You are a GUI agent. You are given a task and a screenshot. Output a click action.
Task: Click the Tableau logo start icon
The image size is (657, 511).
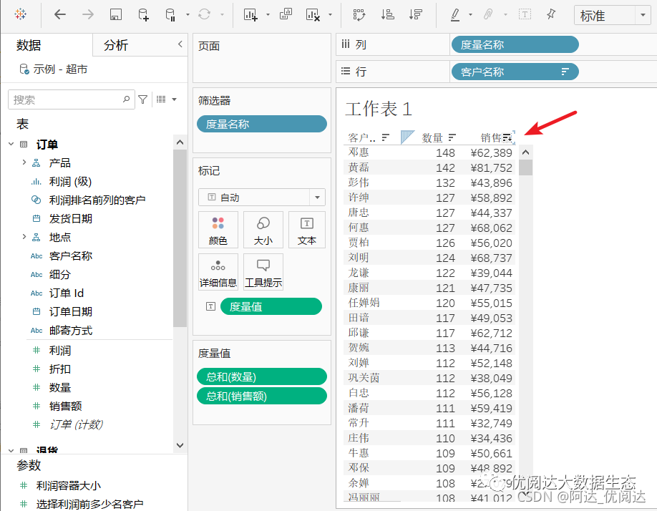click(20, 14)
